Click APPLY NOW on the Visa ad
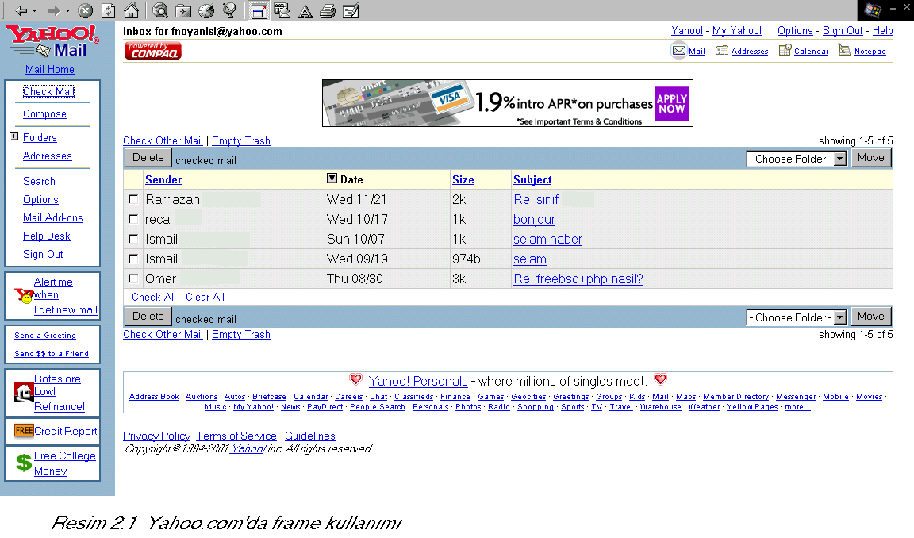This screenshot has width=914, height=538. 671,104
